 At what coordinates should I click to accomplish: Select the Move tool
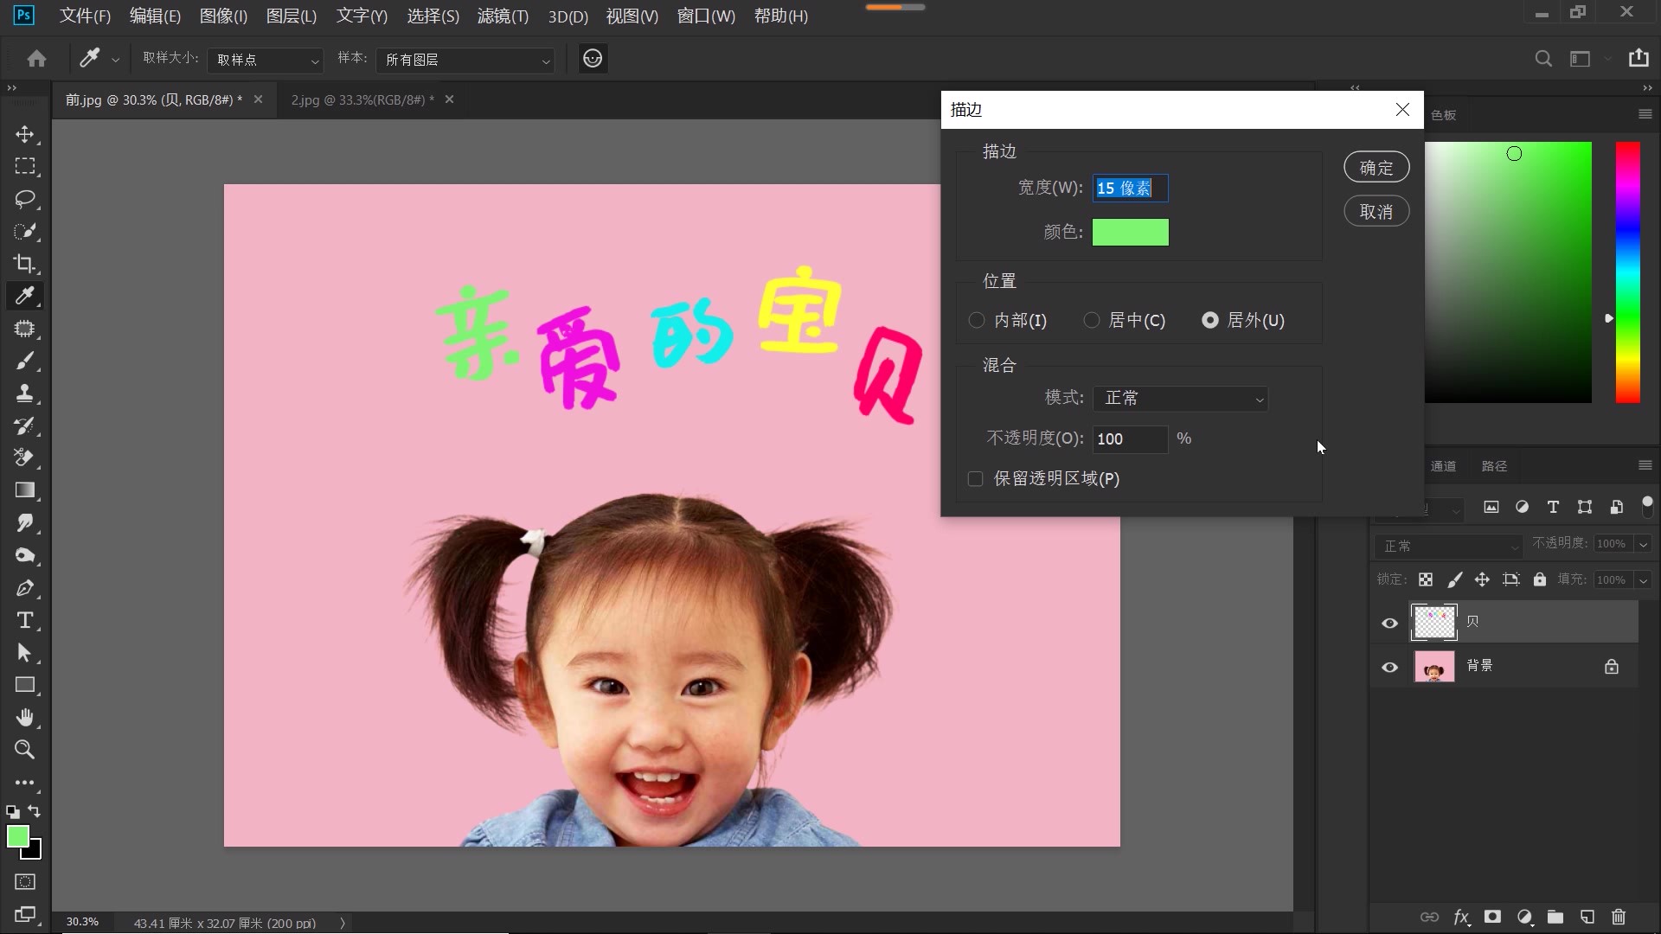tap(25, 134)
